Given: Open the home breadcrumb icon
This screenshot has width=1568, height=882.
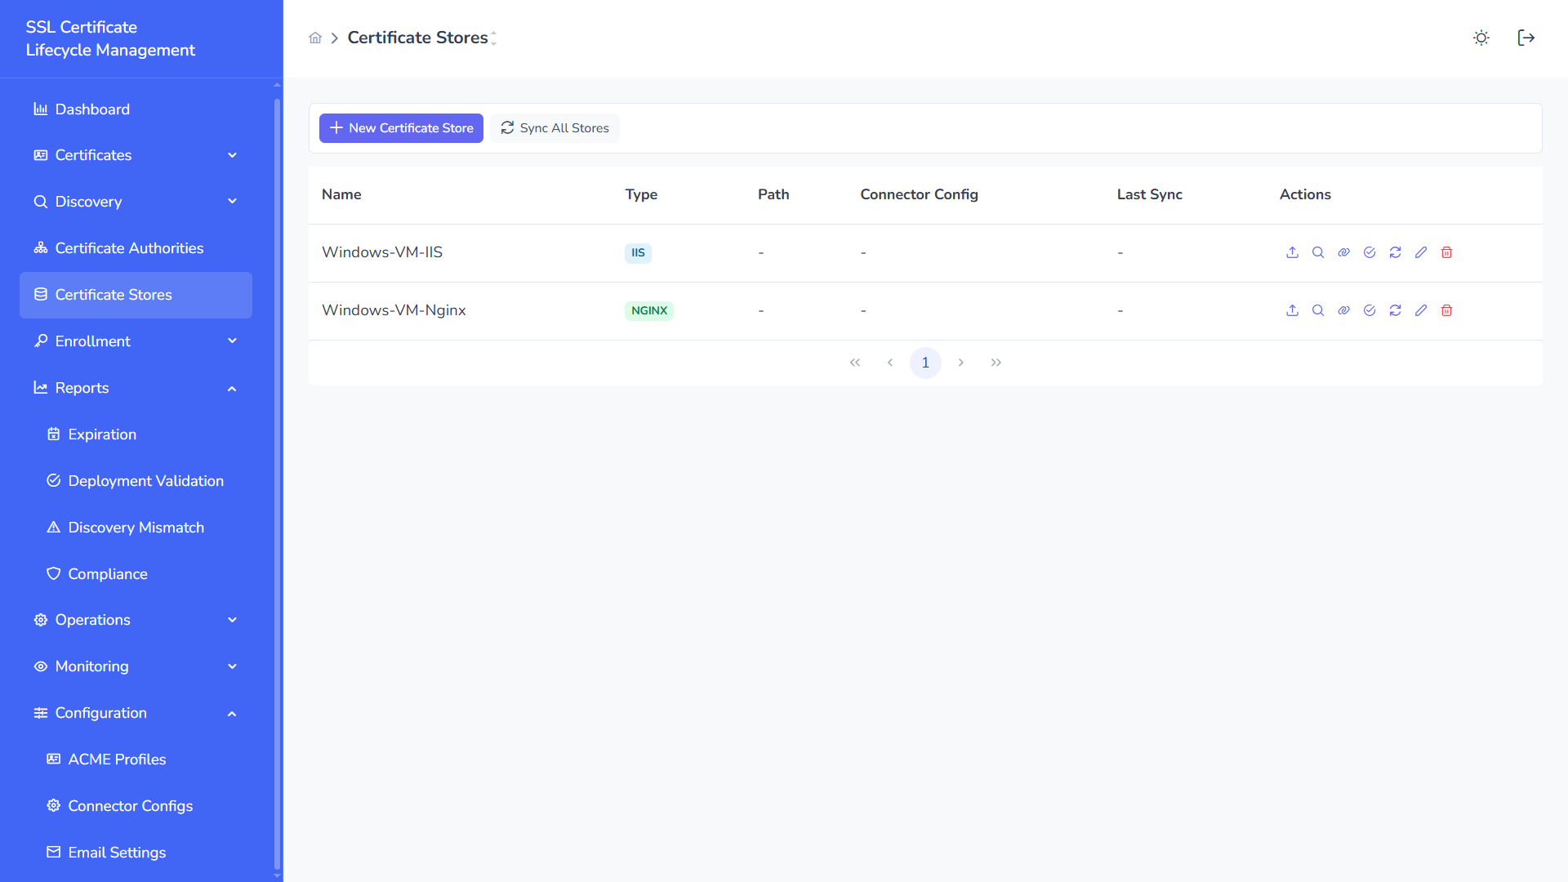Looking at the screenshot, I should click(x=315, y=38).
